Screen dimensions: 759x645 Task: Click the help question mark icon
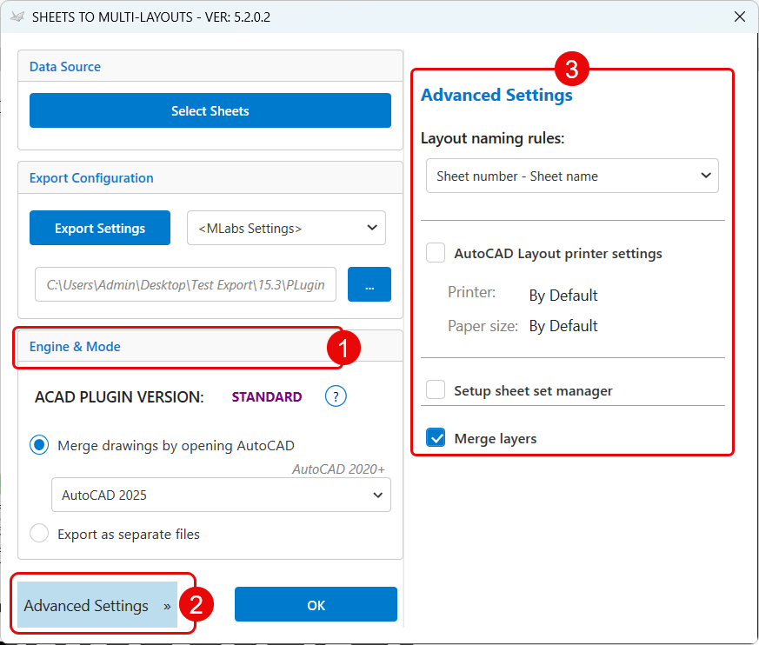pyautogui.click(x=336, y=396)
